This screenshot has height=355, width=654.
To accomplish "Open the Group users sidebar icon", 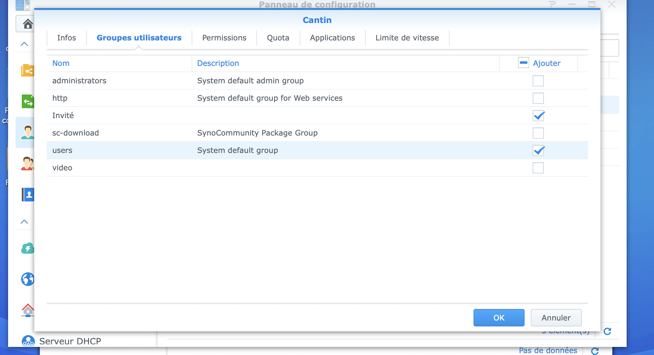I will 27,164.
